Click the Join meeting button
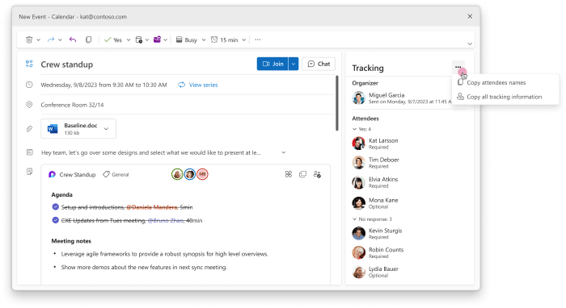The height and width of the screenshot is (308, 566). 272,64
